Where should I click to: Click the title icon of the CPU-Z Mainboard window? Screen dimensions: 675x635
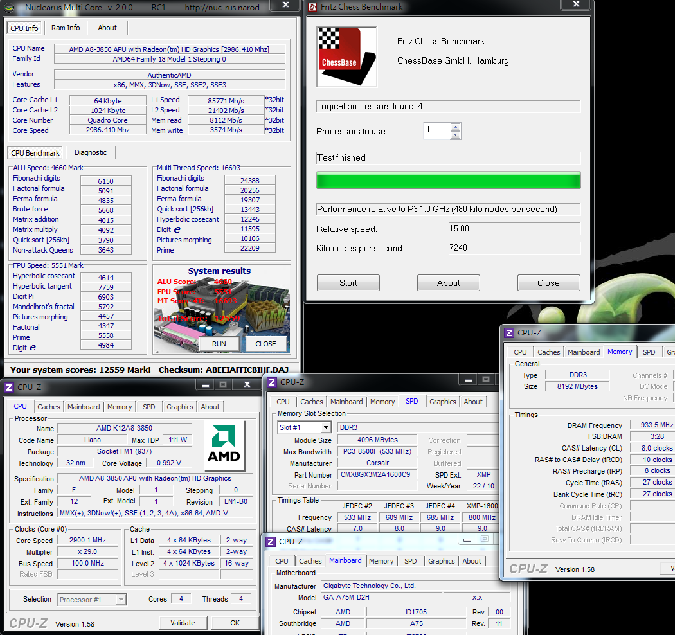tap(271, 541)
